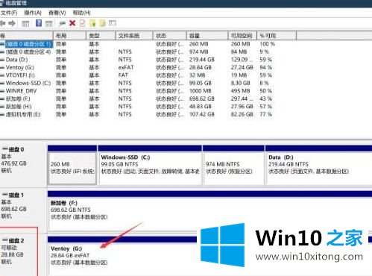Click the second yellow folder toolbar icon
Viewport: 372px width, 276px height.
pos(102,23)
